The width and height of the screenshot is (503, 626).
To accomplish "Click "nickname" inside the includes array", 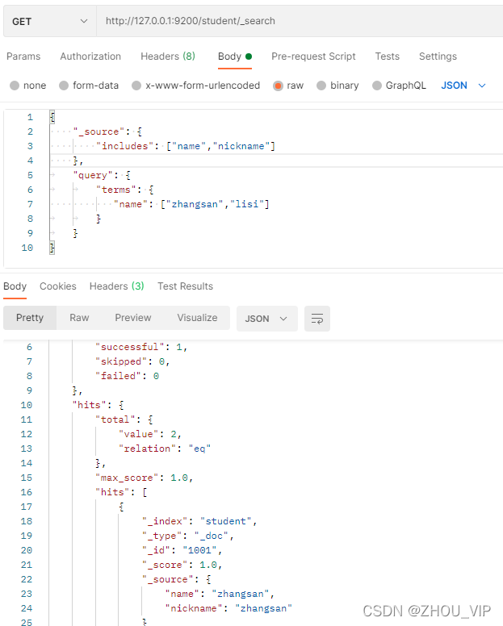I will 241,146.
